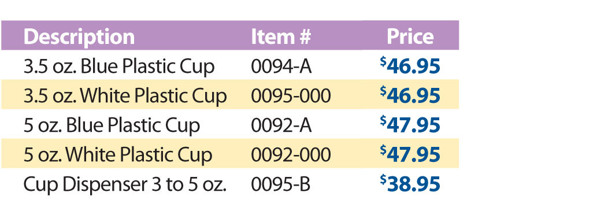Click the purple table header bar
This screenshot has width=608, height=218.
click(x=230, y=35)
